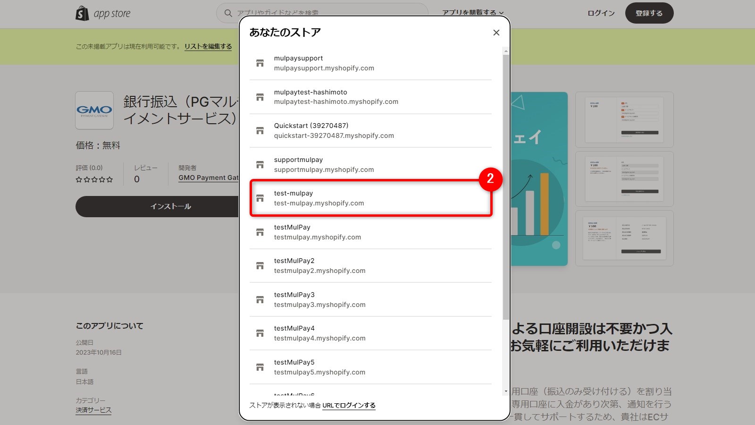Click the Shopify app store logo
Viewport: 755px width, 425px height.
(103, 14)
